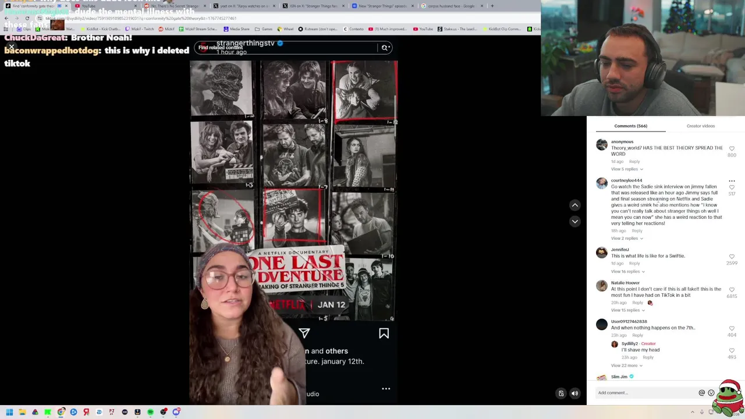Like User09127462838's comment heart
The width and height of the screenshot is (745, 419).
pyautogui.click(x=732, y=328)
